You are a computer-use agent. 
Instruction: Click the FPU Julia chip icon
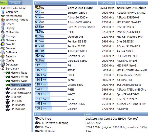tap(8, 101)
